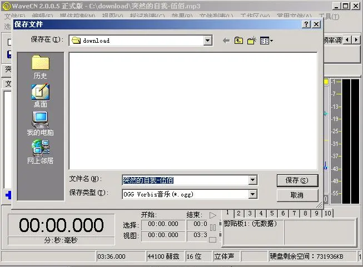
Task: Click the stop button in WaveCN
Action: click(213, 240)
